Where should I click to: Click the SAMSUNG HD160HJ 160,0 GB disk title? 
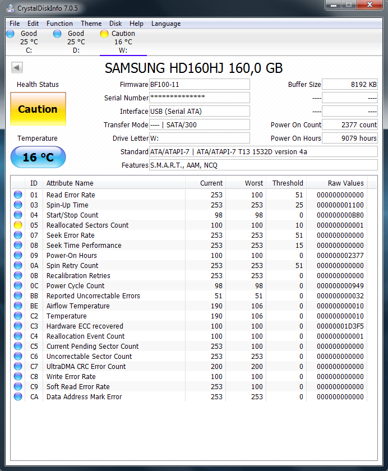193,68
